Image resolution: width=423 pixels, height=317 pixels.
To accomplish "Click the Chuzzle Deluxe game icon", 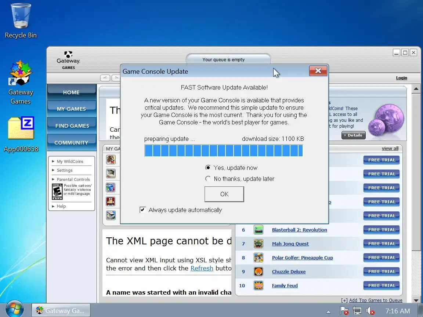I will (x=258, y=272).
